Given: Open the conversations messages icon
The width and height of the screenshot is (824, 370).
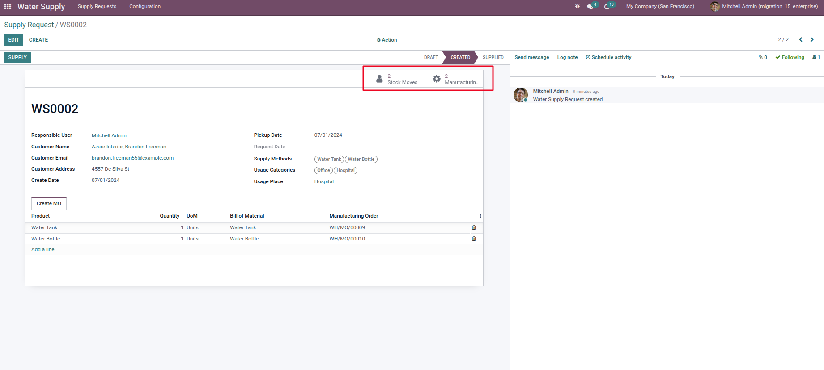Looking at the screenshot, I should (590, 7).
